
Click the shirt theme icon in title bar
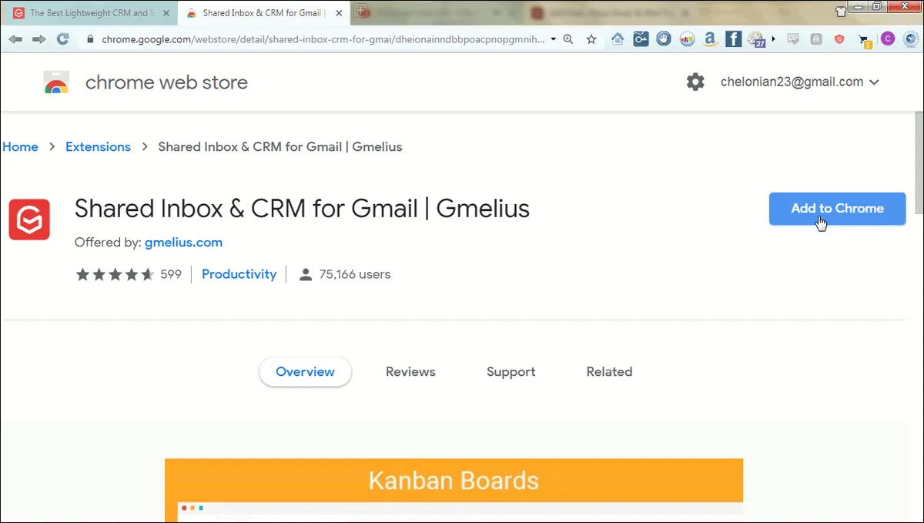tap(842, 10)
